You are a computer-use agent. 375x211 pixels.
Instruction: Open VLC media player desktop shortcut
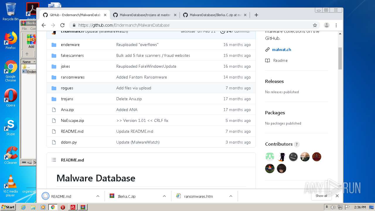pos(11,186)
